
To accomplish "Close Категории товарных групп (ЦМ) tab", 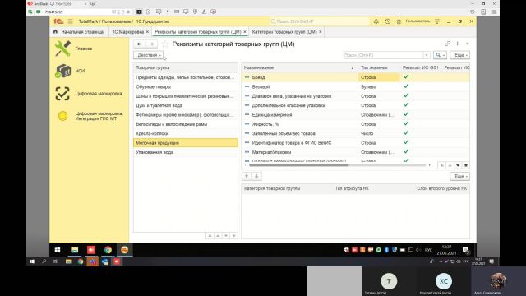I will click(x=321, y=32).
